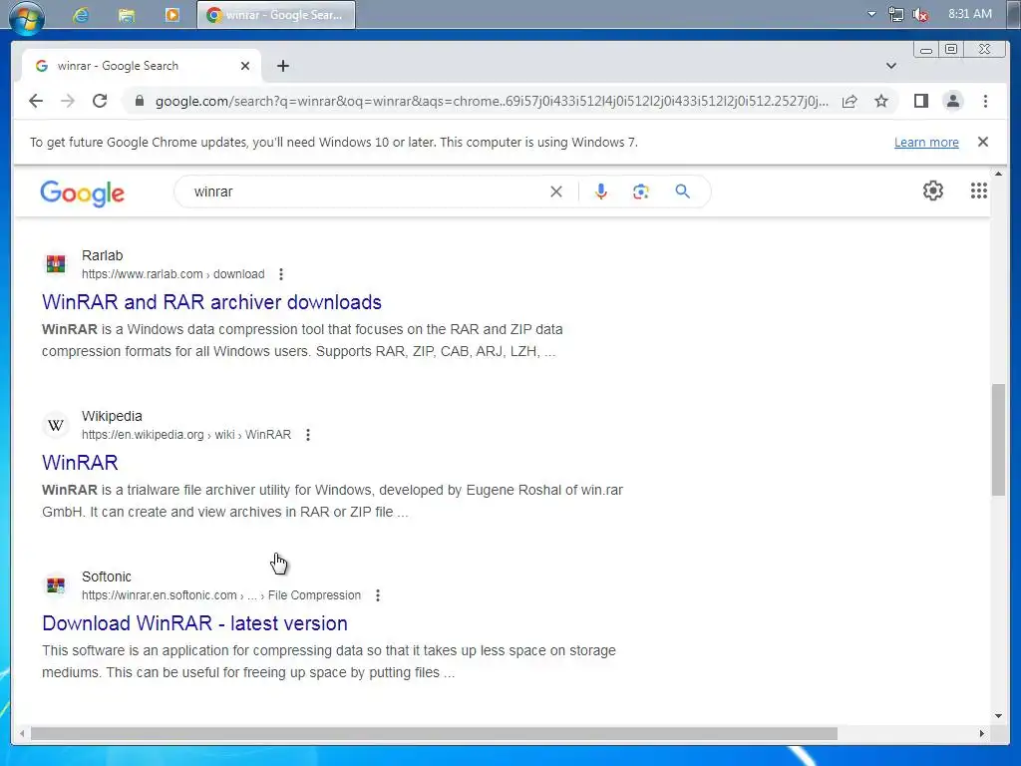Screen dimensions: 1021x766
Task: Open more options for the Wikipedia result
Action: (308, 435)
